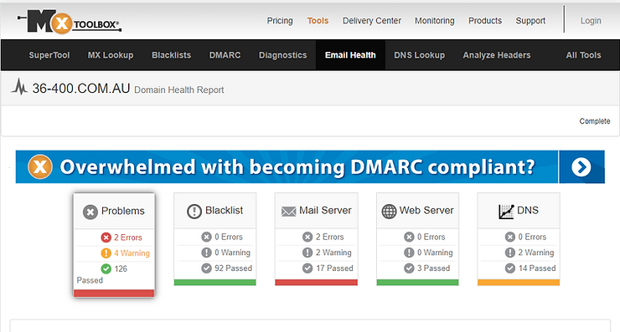Click grey check icon beside 17 Passed
The height and width of the screenshot is (332, 620).
click(307, 268)
